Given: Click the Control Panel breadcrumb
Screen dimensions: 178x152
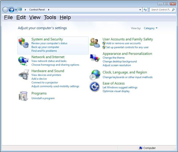Looking at the screenshot, I should [x=37, y=10].
